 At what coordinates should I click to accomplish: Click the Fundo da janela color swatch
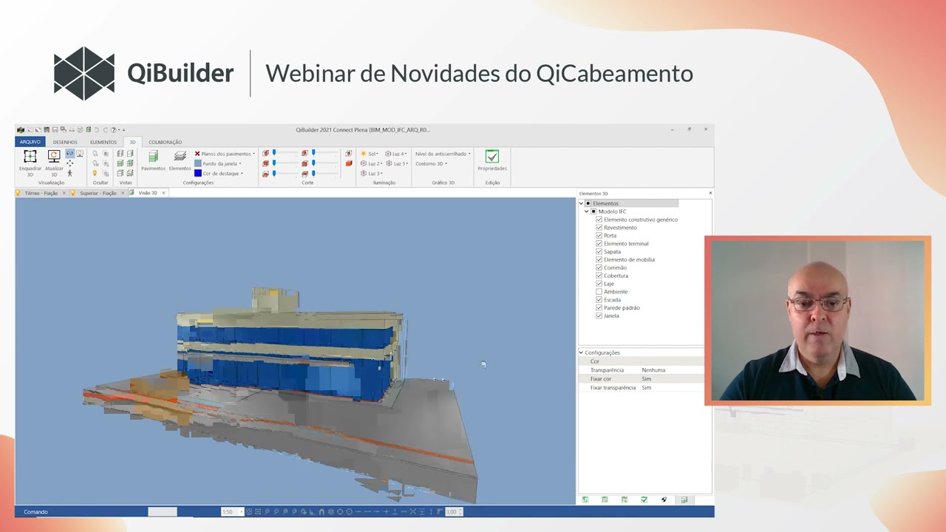(x=197, y=163)
